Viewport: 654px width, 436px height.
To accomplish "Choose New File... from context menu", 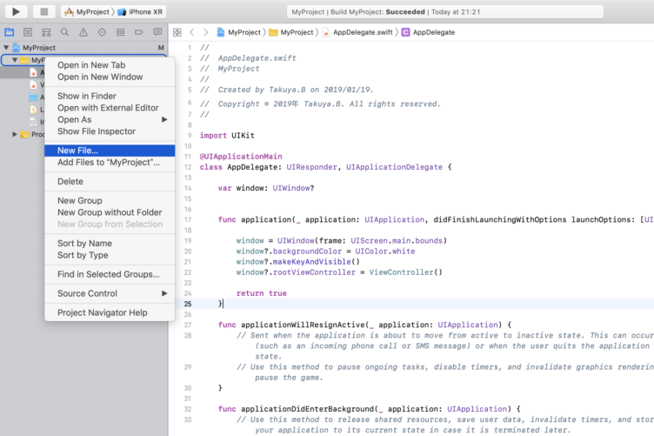I will tap(110, 151).
